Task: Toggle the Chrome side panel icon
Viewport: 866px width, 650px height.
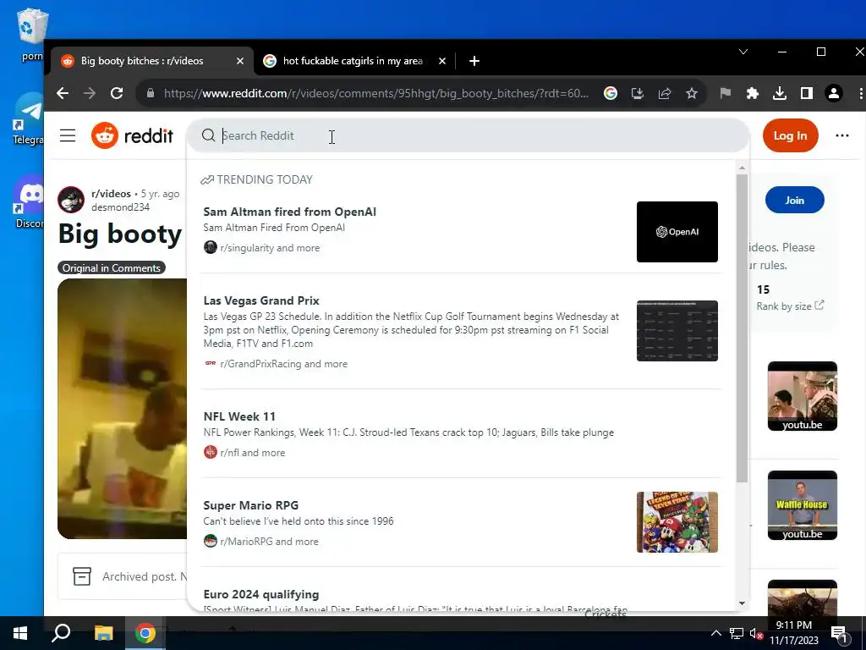Action: tap(806, 93)
